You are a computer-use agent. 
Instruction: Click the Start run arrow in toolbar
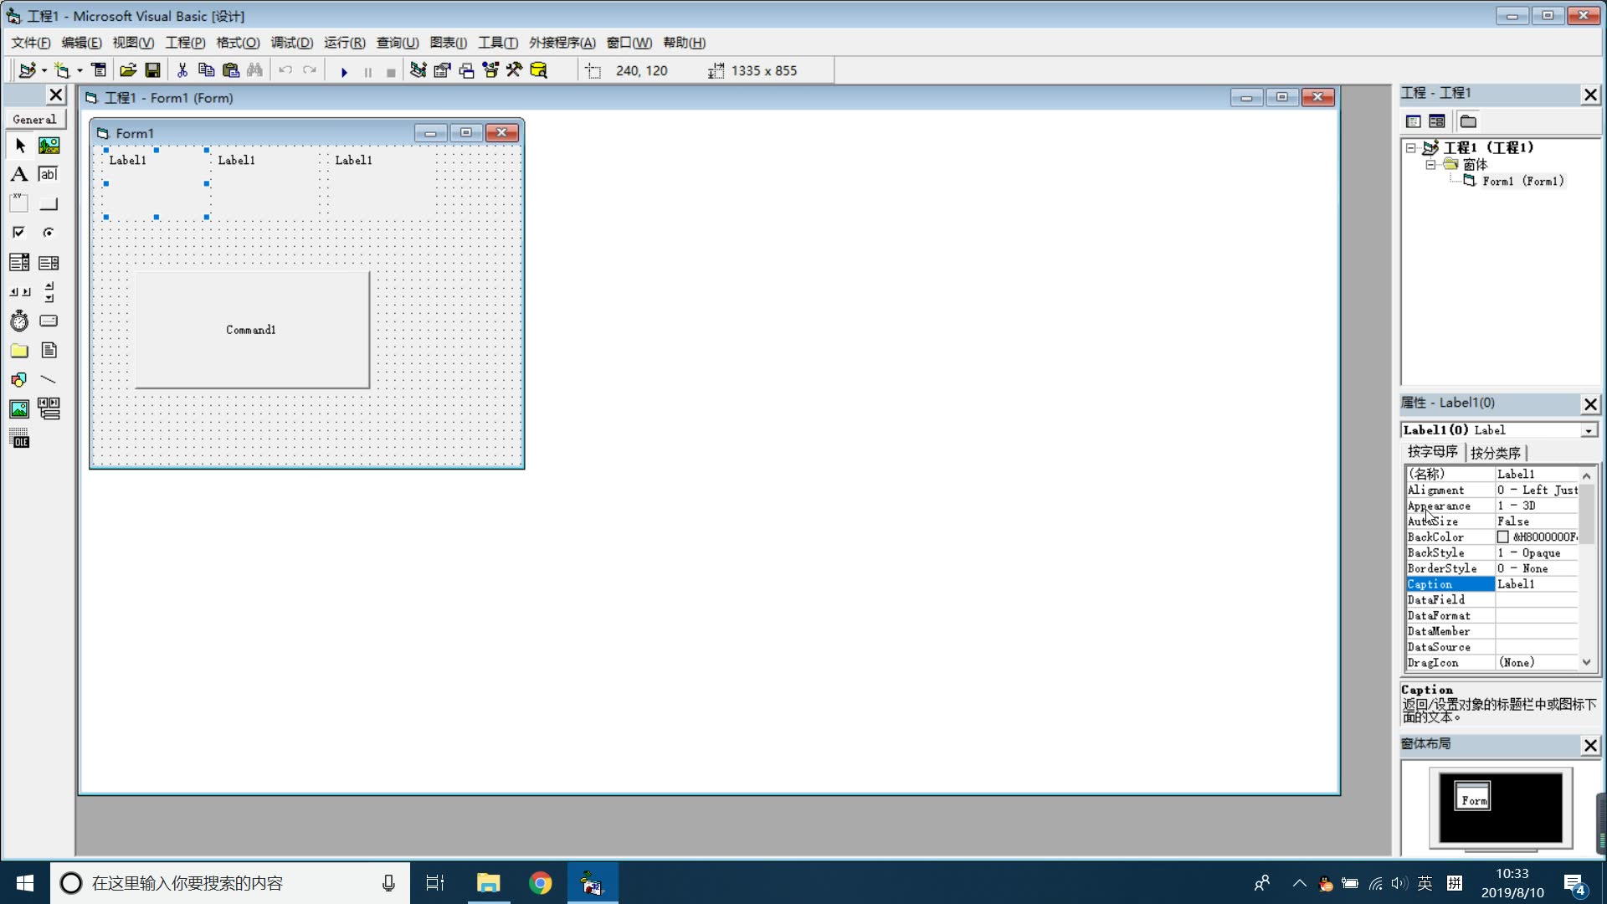(x=344, y=72)
